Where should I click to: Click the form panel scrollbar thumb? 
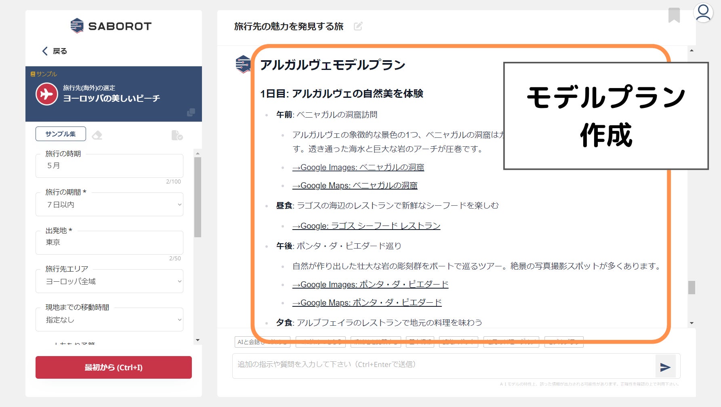tap(198, 197)
